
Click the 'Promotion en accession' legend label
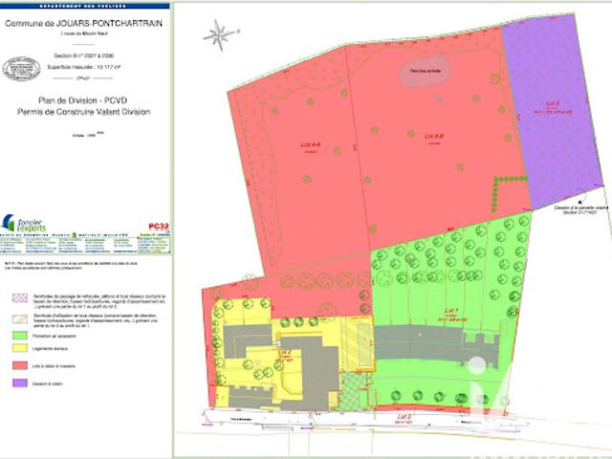[x=55, y=336]
